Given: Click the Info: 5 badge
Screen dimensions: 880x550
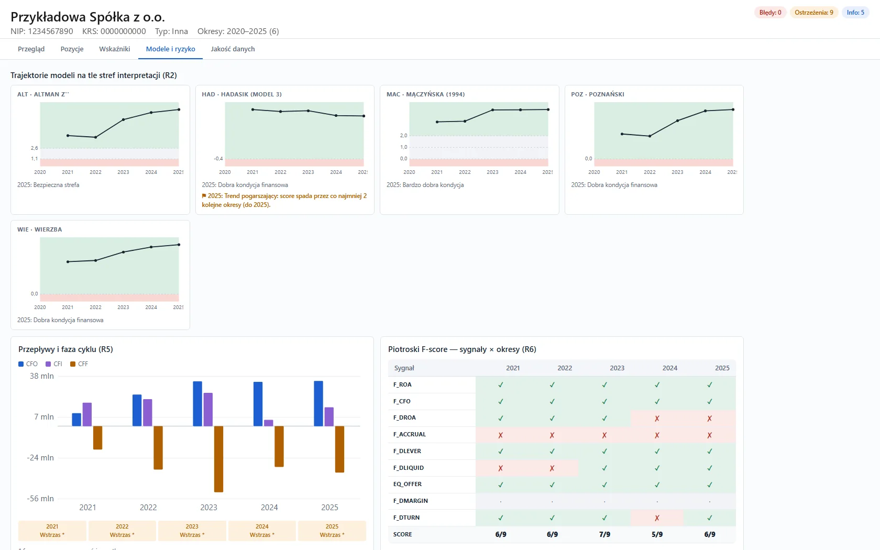Looking at the screenshot, I should coord(855,13).
